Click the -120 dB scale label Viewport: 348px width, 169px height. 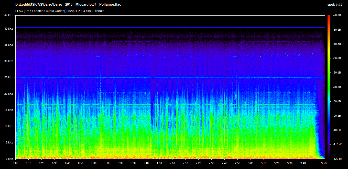[337, 159]
